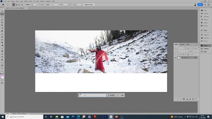
Task: Select the Lasso tool
Action: tap(2, 17)
